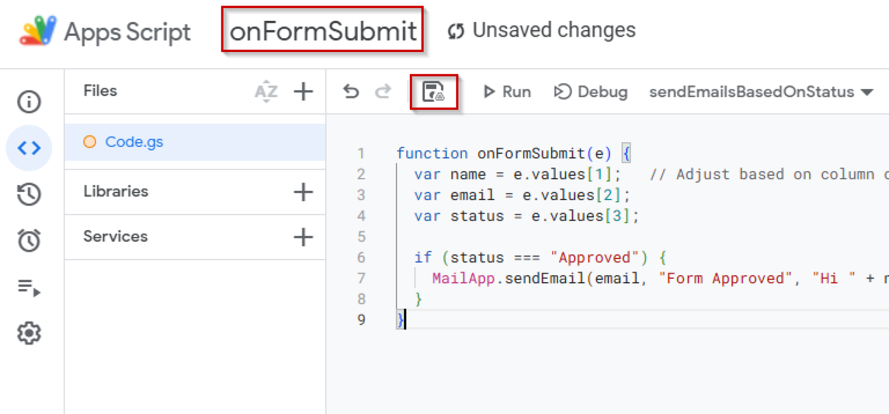Click code line 6 with Approved condition
The image size is (889, 414).
pyautogui.click(x=540, y=258)
